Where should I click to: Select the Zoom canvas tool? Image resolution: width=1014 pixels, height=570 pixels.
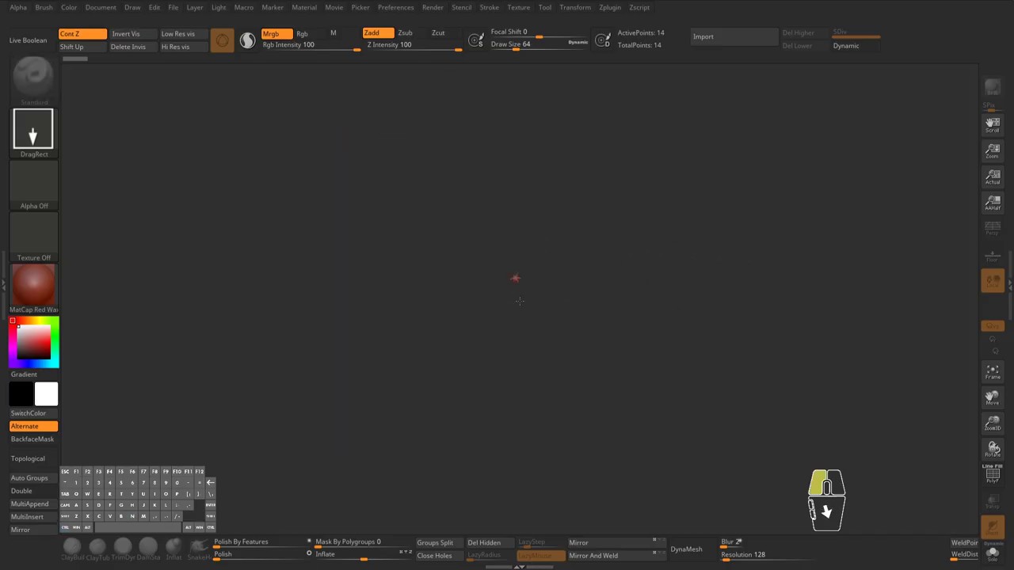pyautogui.click(x=993, y=150)
